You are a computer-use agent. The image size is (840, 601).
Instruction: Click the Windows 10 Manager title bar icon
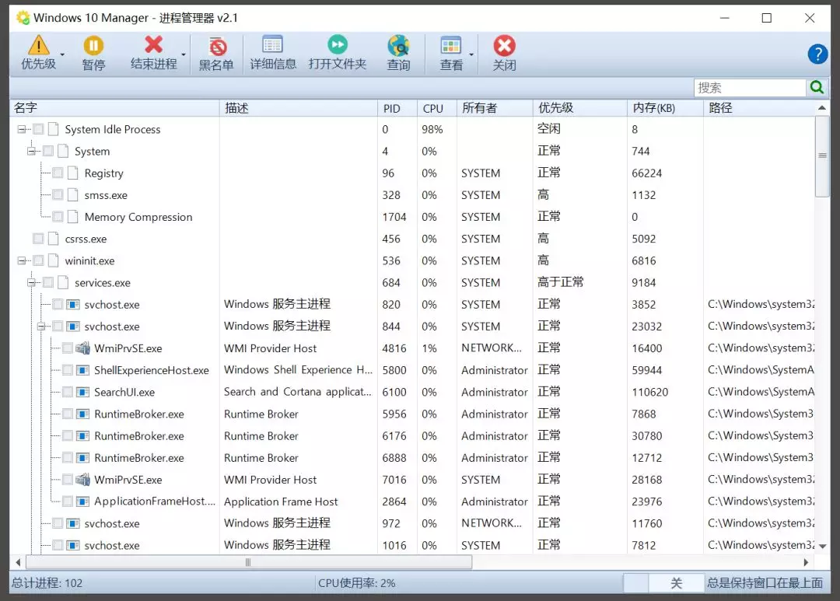[23, 18]
